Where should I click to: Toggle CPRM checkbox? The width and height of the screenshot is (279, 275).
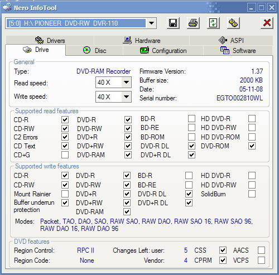(x=223, y=260)
